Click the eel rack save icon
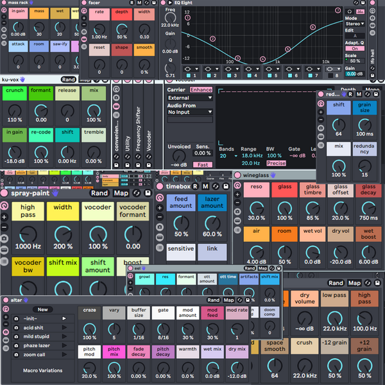Viewport: 385px width, 385px height. click(x=278, y=268)
